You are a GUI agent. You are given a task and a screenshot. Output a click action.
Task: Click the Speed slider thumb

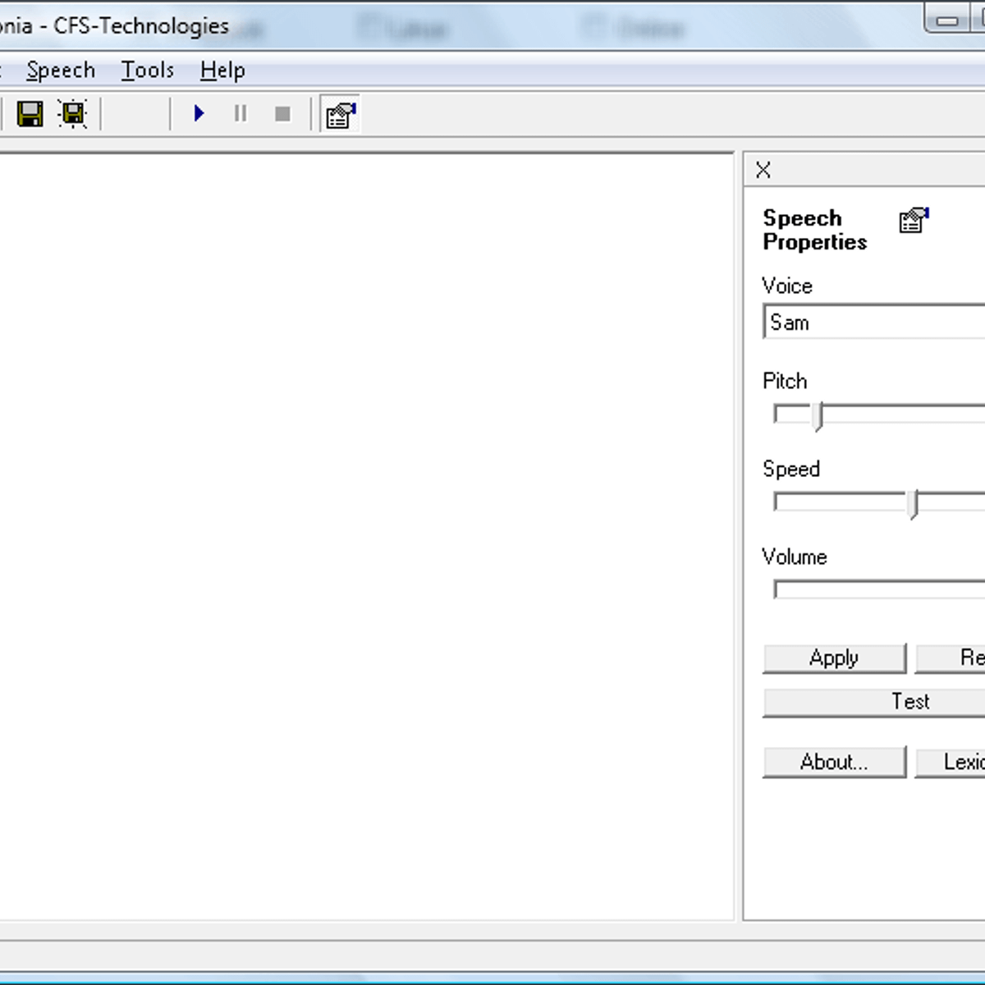914,504
